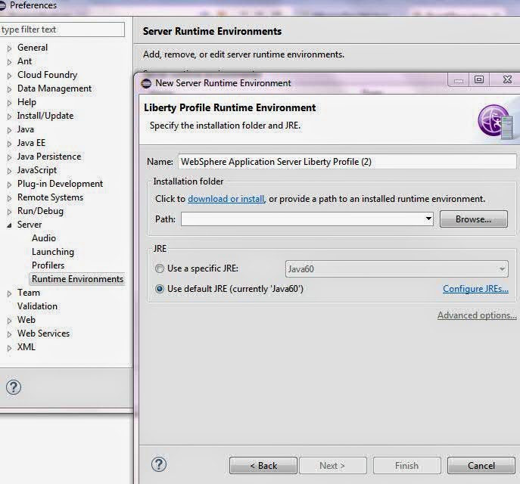Click the Liberty Profile server globe icon

tap(496, 121)
